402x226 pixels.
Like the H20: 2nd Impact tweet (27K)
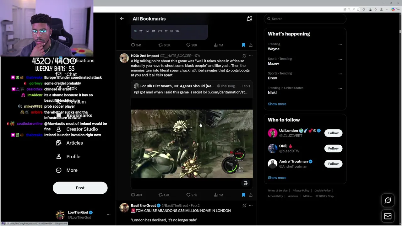[192, 195]
